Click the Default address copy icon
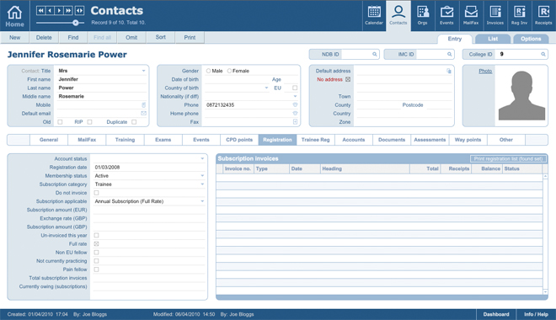The image size is (556, 320). tap(449, 71)
